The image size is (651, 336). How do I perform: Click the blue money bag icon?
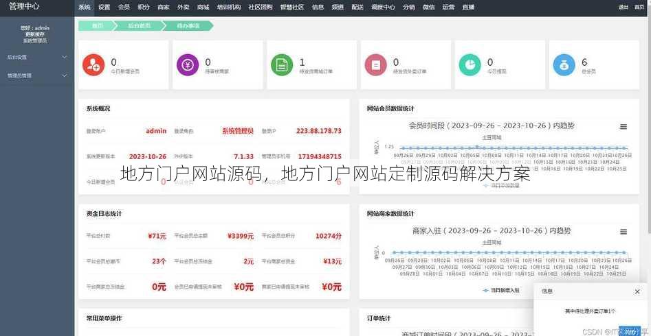(x=564, y=65)
